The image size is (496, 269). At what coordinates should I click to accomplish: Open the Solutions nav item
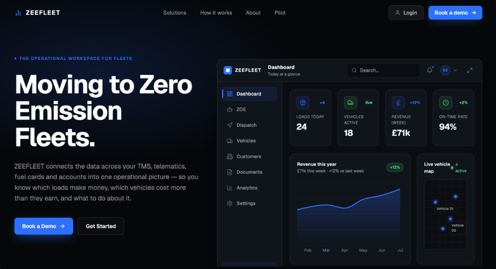174,13
